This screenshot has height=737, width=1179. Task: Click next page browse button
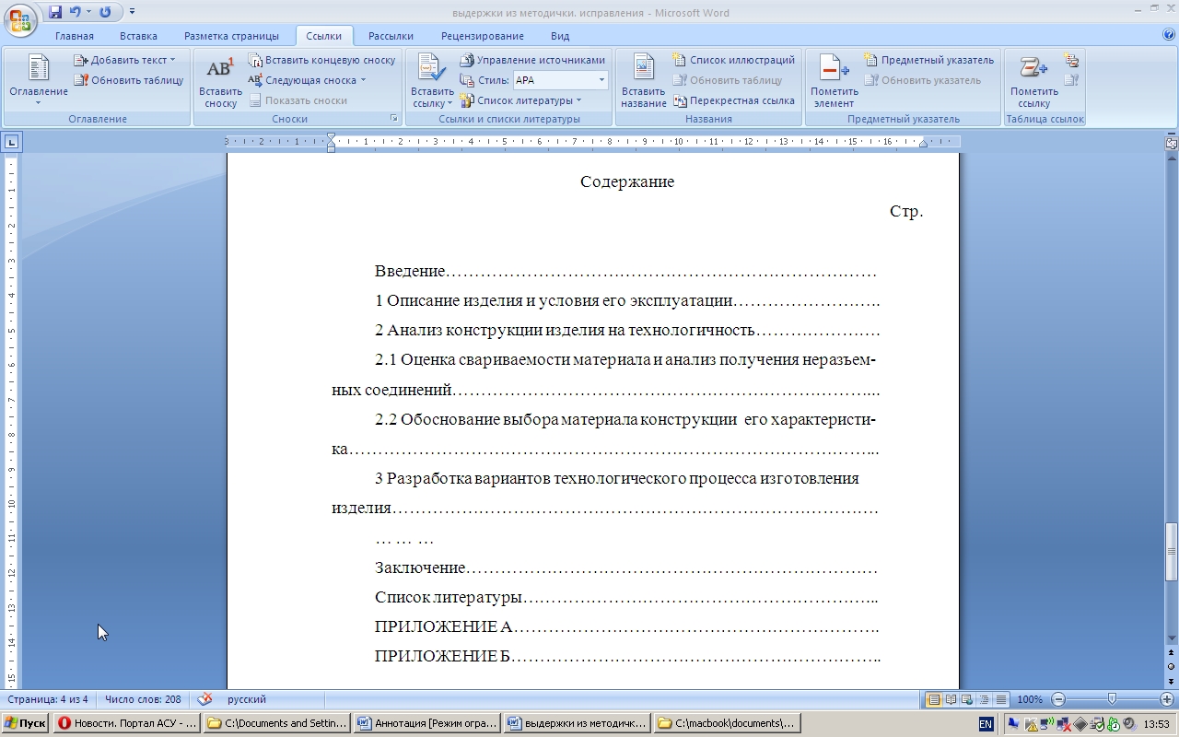coord(1171,680)
